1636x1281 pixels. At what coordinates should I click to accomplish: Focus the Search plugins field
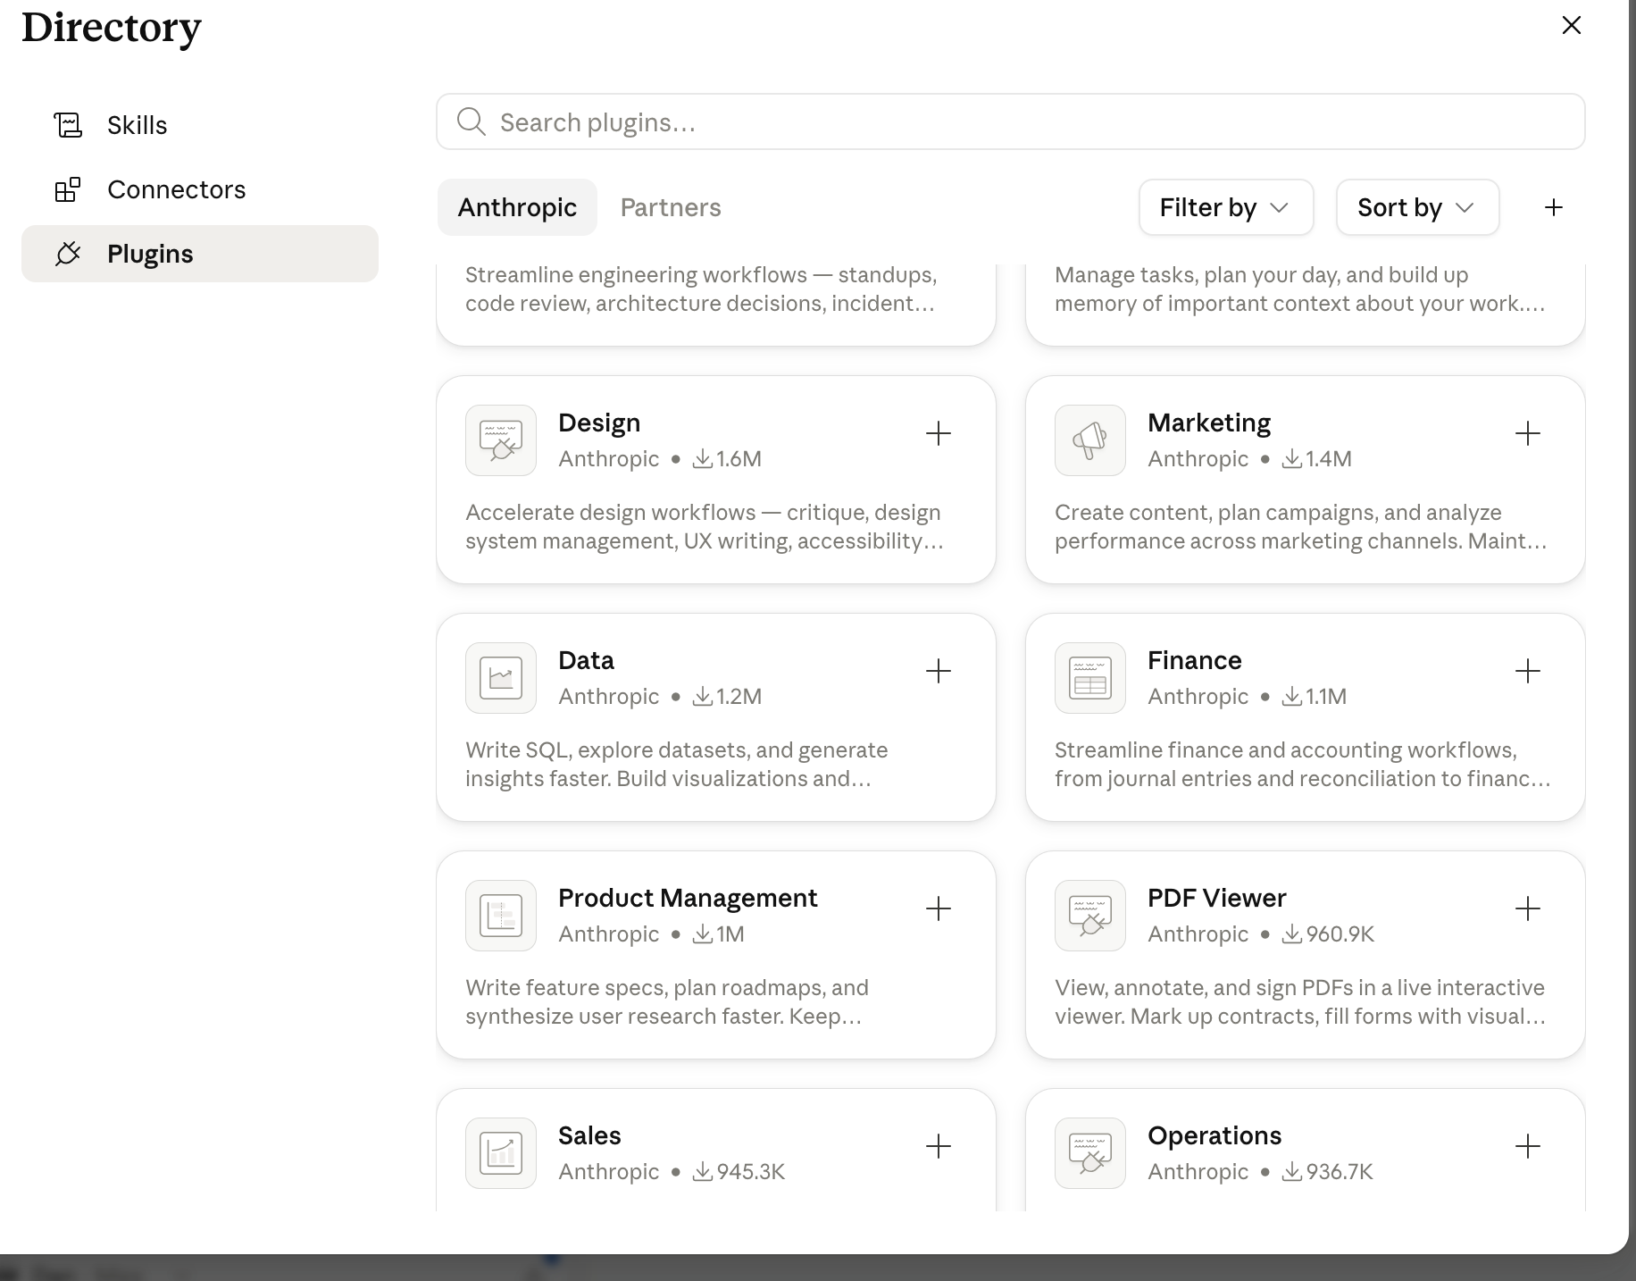(1011, 121)
